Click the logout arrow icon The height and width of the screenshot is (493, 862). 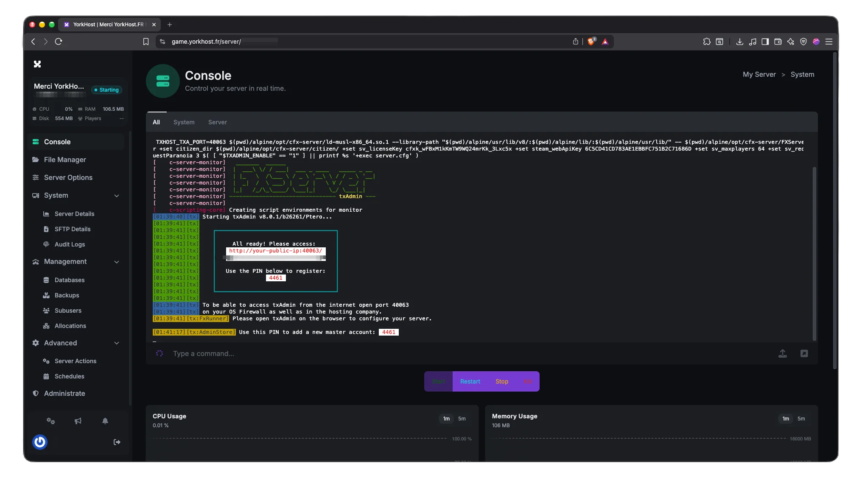(x=117, y=442)
